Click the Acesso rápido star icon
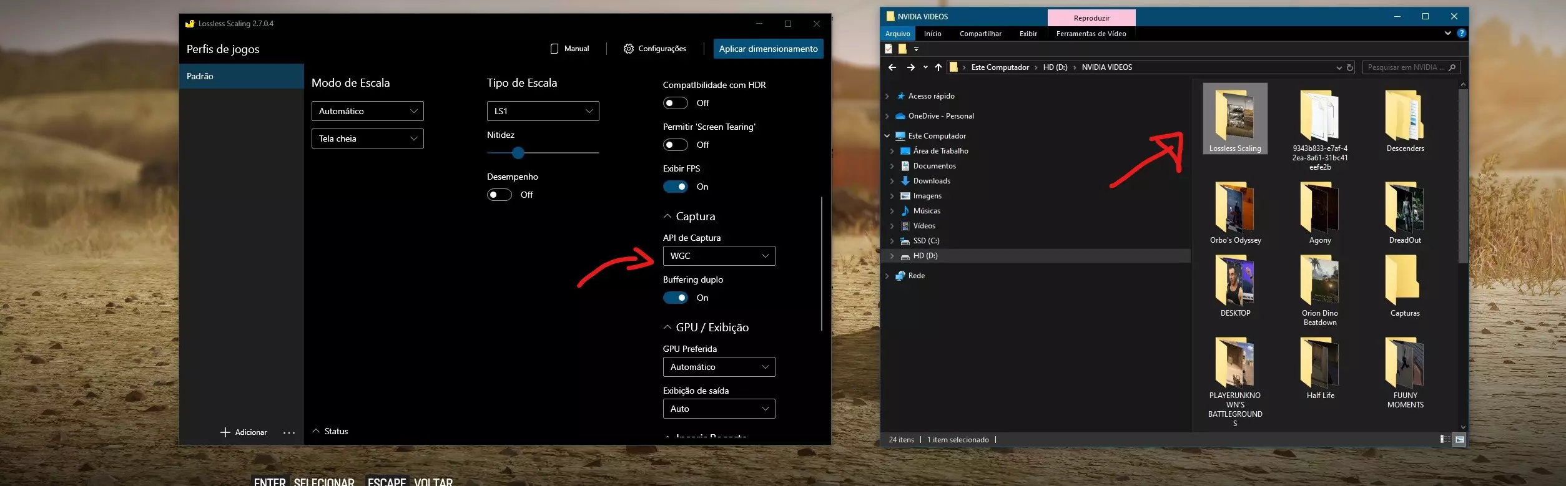Viewport: 1566px width, 486px height. [900, 96]
